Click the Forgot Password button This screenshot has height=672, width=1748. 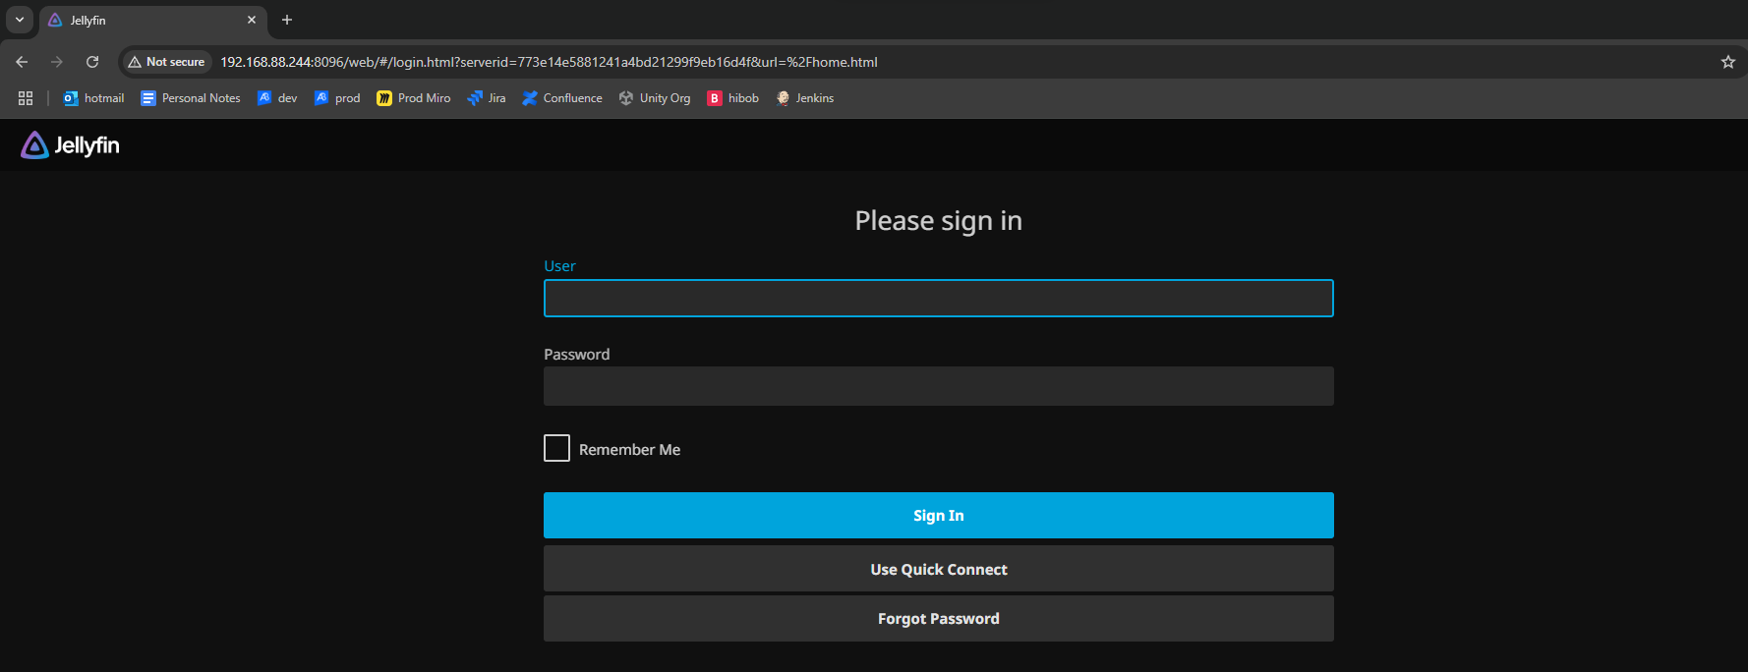(x=939, y=619)
